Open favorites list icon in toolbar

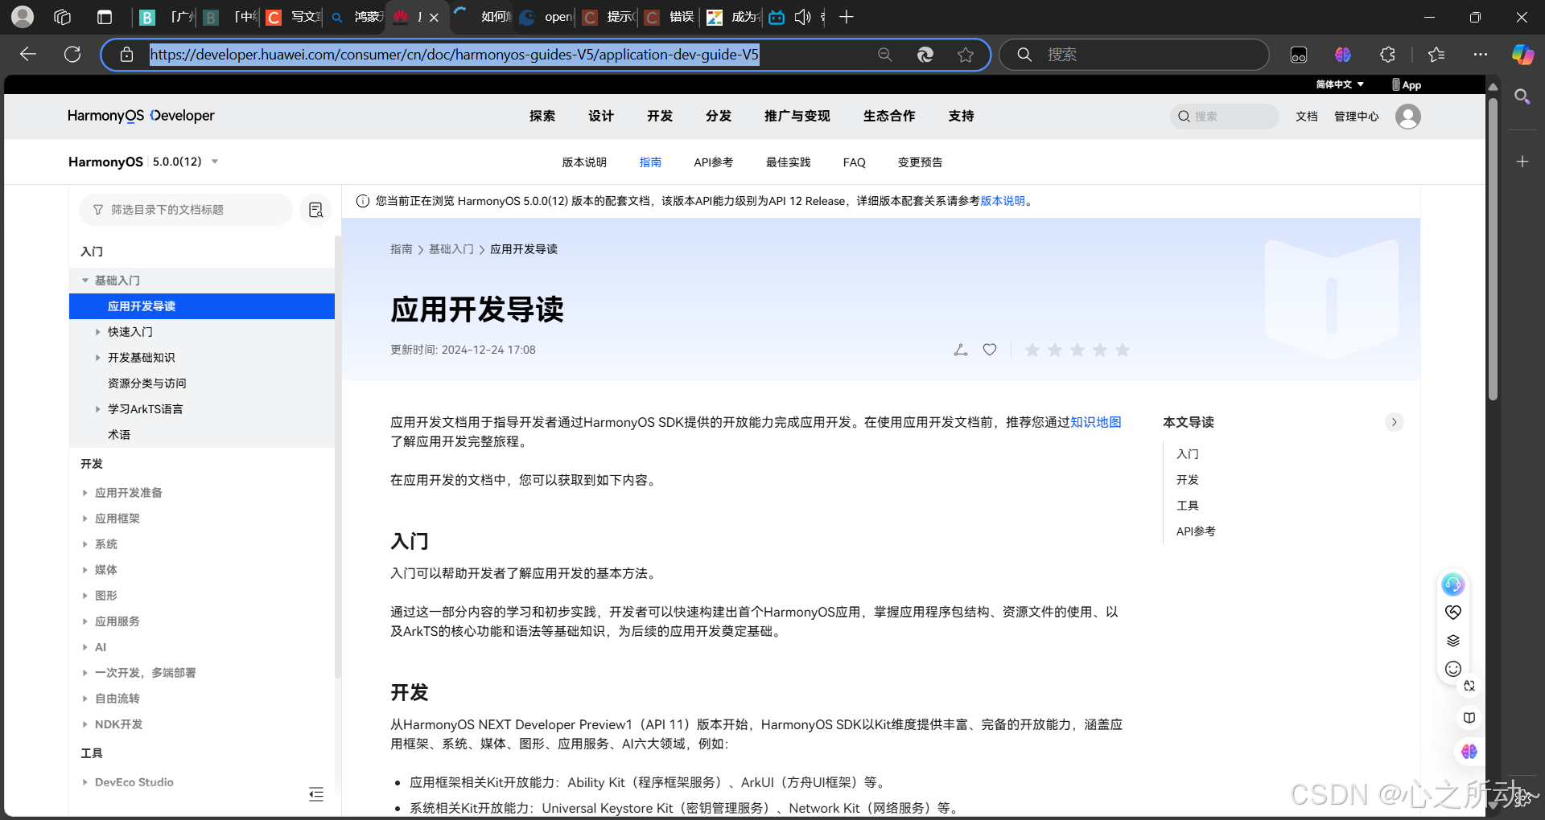[1436, 55]
